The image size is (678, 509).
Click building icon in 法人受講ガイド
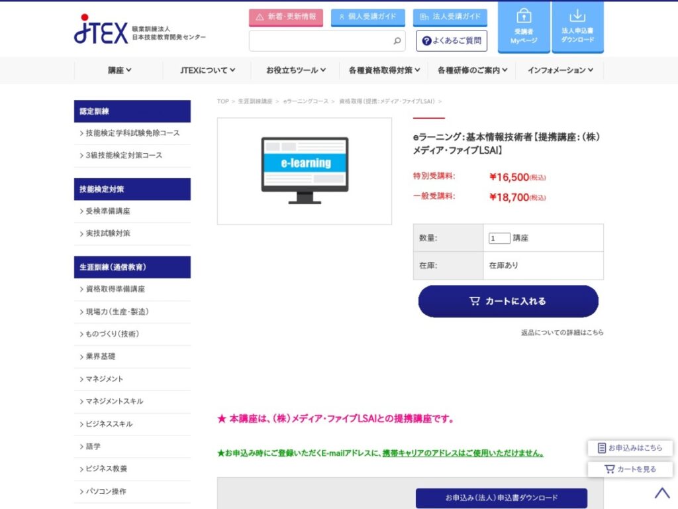[424, 17]
